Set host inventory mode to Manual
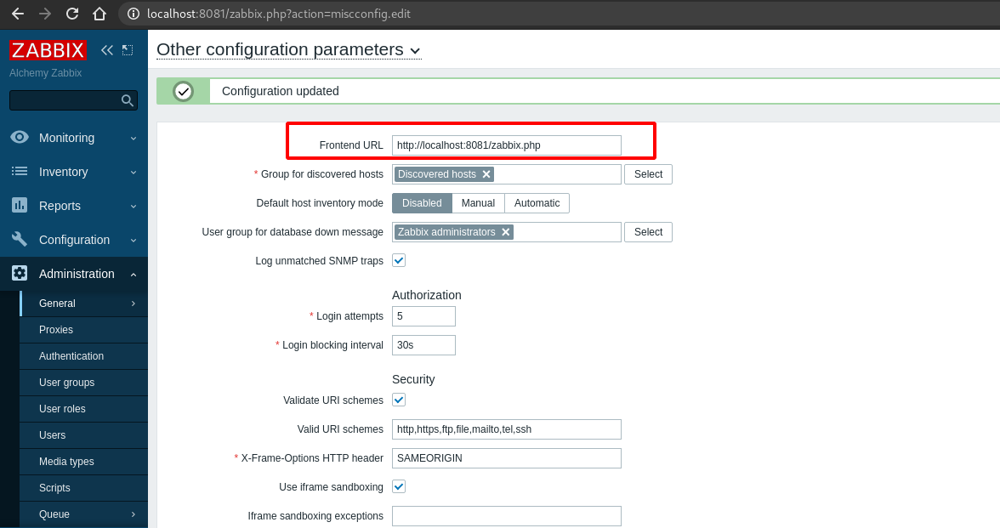 478,202
